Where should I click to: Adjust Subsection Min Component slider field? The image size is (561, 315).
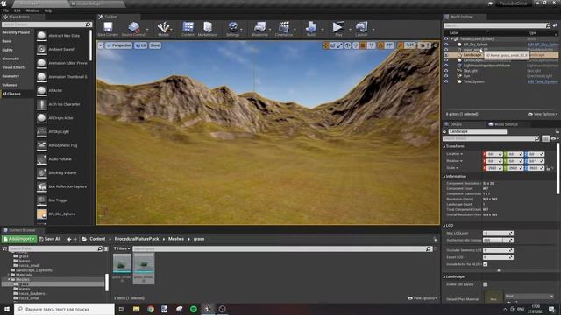point(498,240)
